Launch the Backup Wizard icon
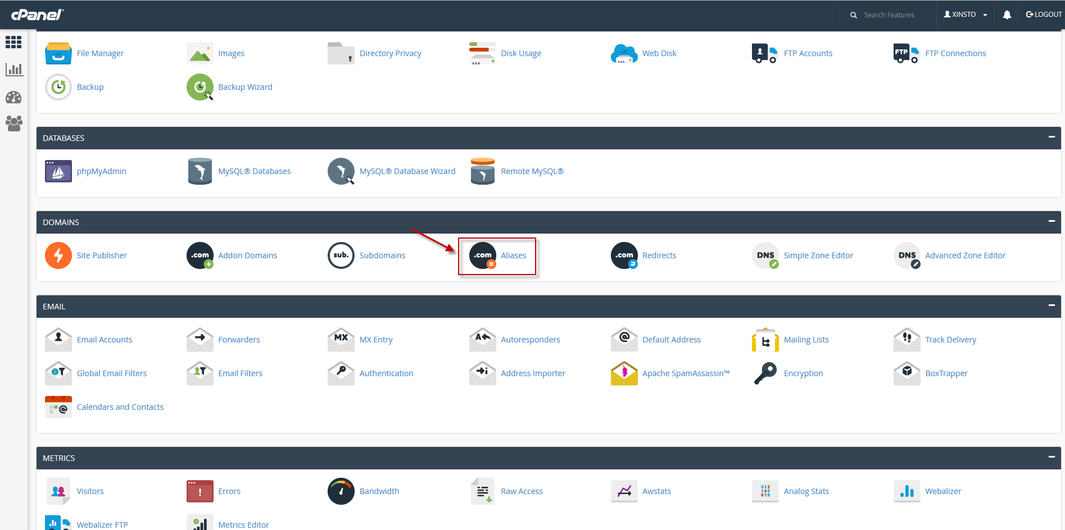 click(200, 87)
